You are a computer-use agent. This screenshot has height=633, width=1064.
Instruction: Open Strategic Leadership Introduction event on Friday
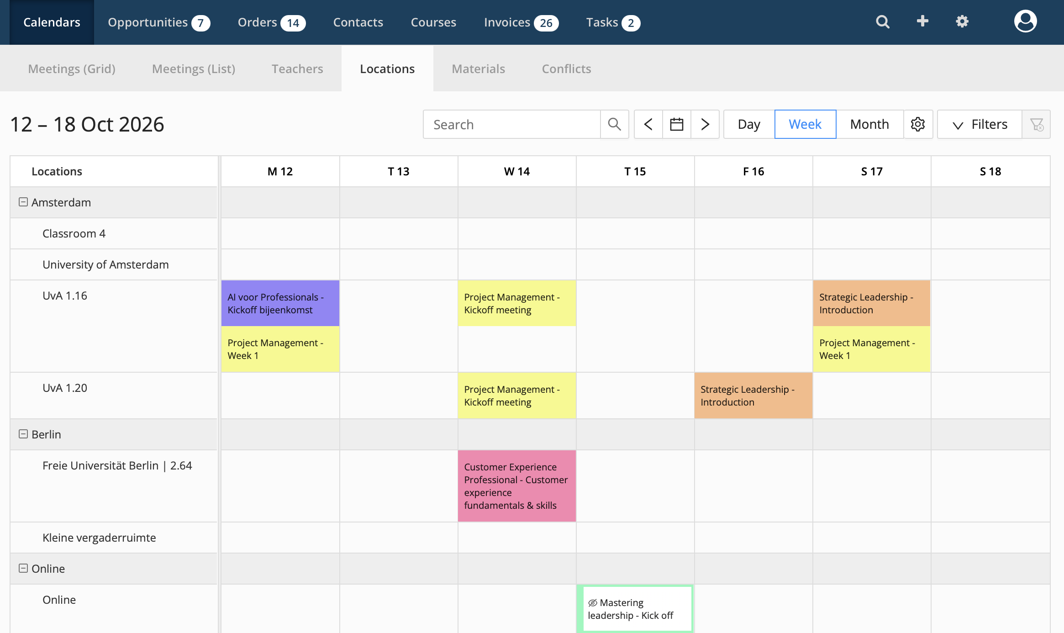click(753, 396)
